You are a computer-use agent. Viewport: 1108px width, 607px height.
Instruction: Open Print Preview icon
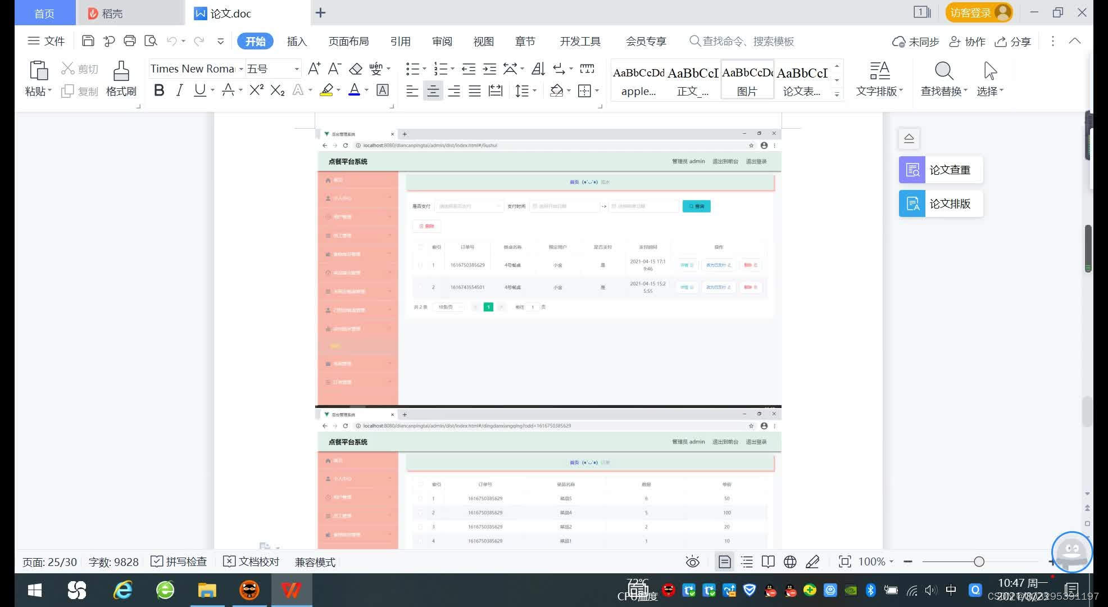point(151,41)
